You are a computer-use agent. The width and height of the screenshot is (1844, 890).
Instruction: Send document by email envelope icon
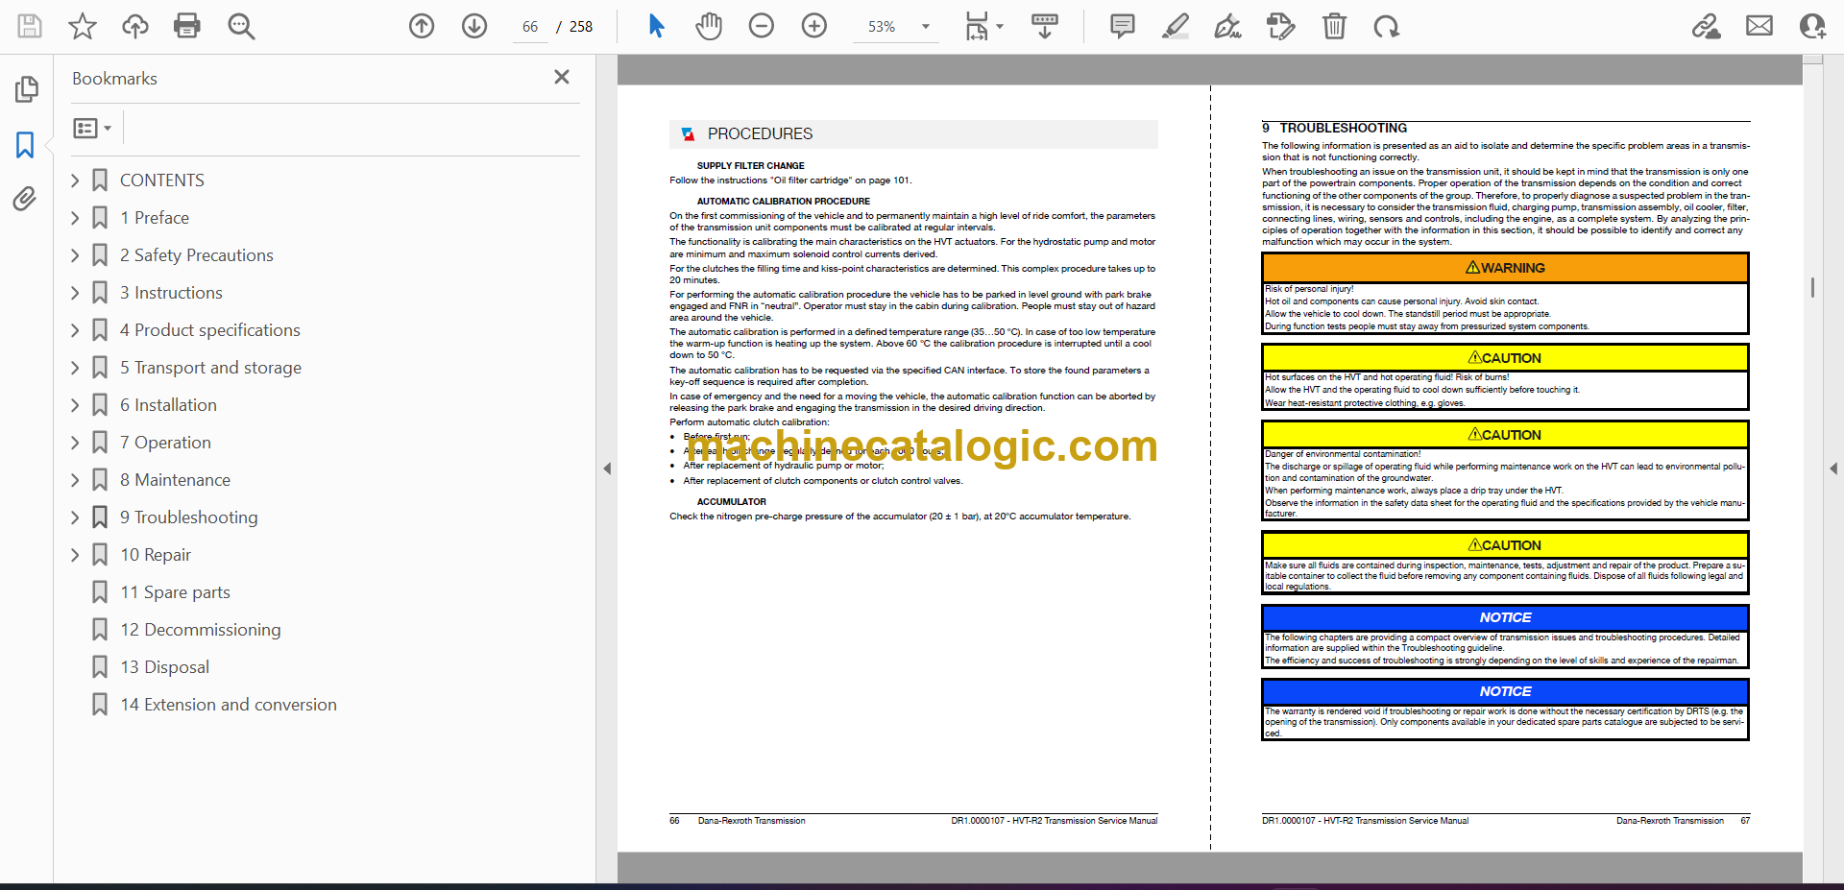tap(1759, 26)
